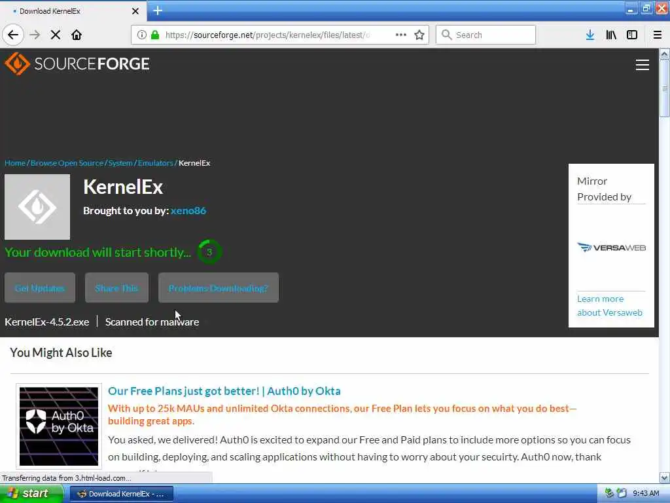Open the SourceForge hamburger menu
Viewport: 670px width, 503px height.
point(643,65)
